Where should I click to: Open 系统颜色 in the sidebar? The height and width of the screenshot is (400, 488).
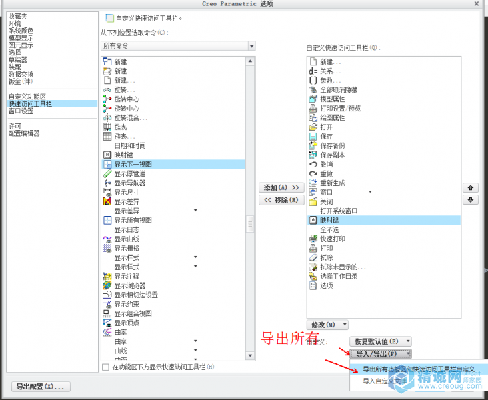tap(21, 31)
